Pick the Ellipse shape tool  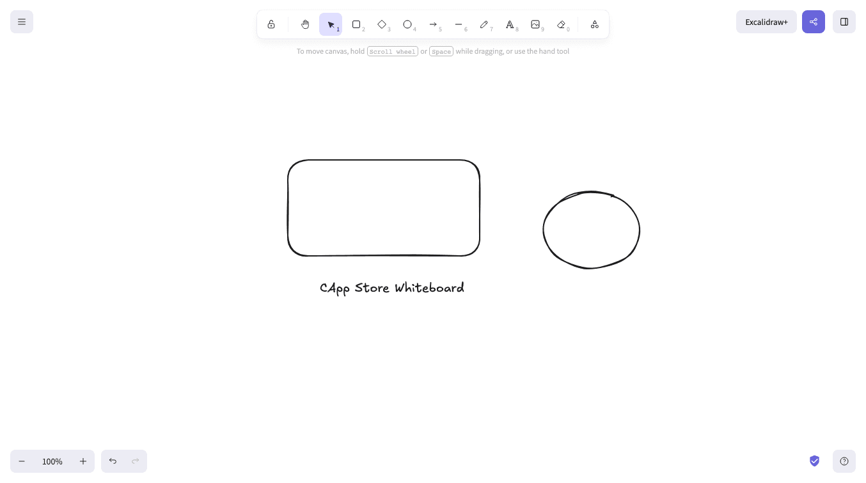pyautogui.click(x=407, y=24)
